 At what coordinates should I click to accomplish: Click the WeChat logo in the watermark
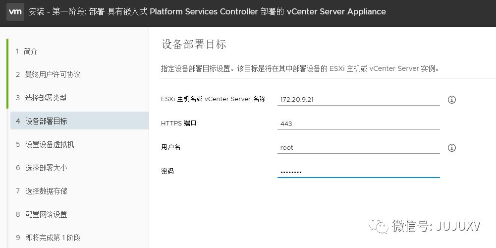tap(378, 226)
